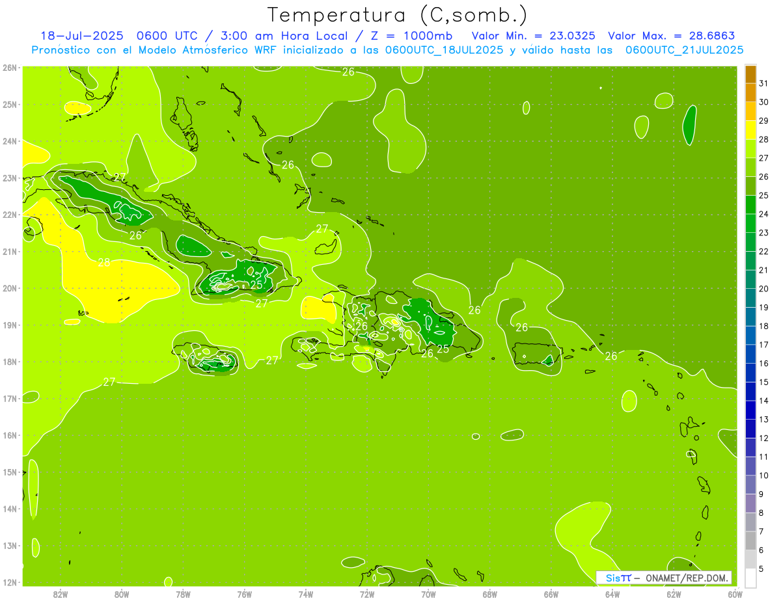781x603 pixels.
Task: Click the "78W" longitude axis label
Action: [183, 594]
